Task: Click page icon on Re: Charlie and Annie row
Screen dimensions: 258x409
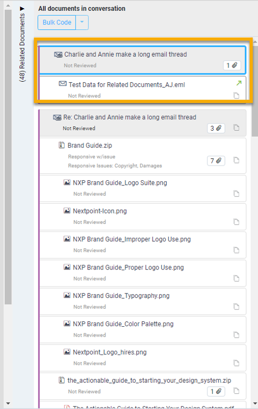Action: tap(236, 128)
